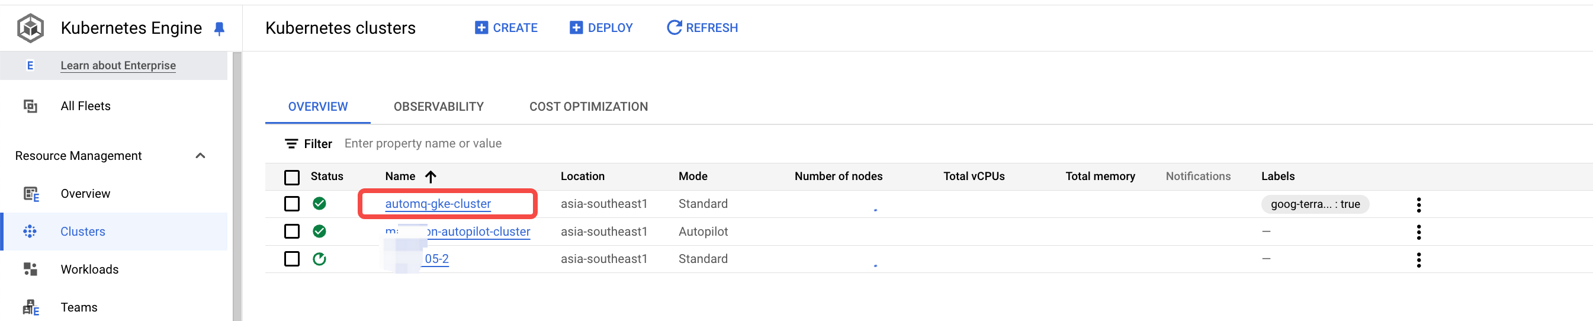Click the Refresh clusters button
1593x321 pixels.
coord(702,28)
